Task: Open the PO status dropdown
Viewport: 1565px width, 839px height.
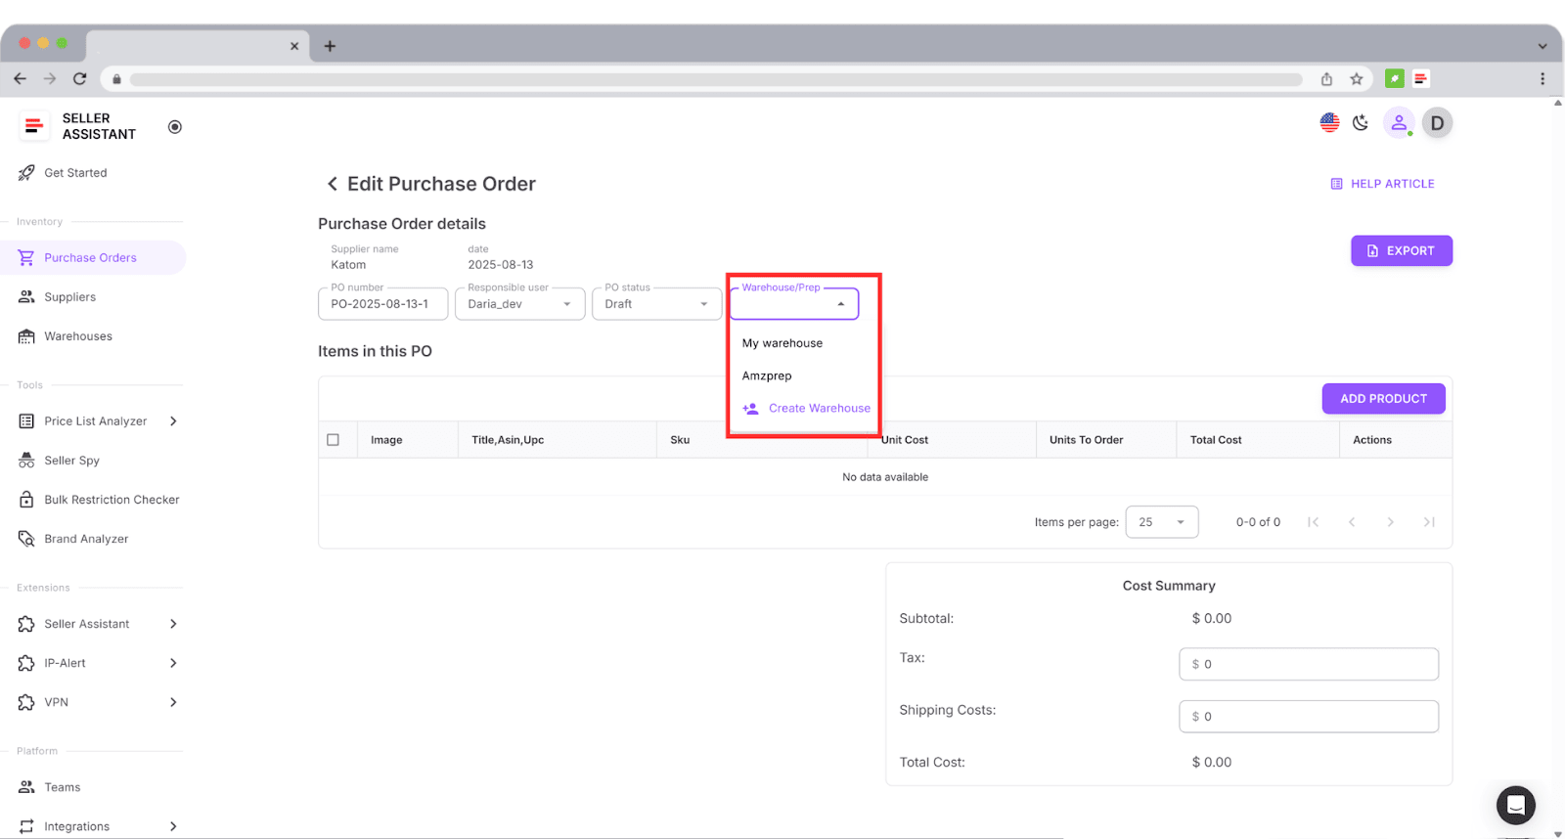Action: (657, 304)
